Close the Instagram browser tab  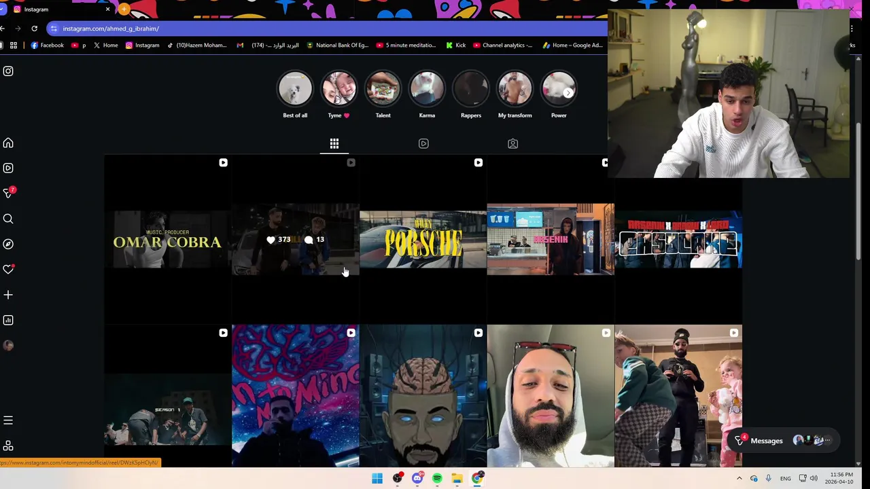point(107,10)
